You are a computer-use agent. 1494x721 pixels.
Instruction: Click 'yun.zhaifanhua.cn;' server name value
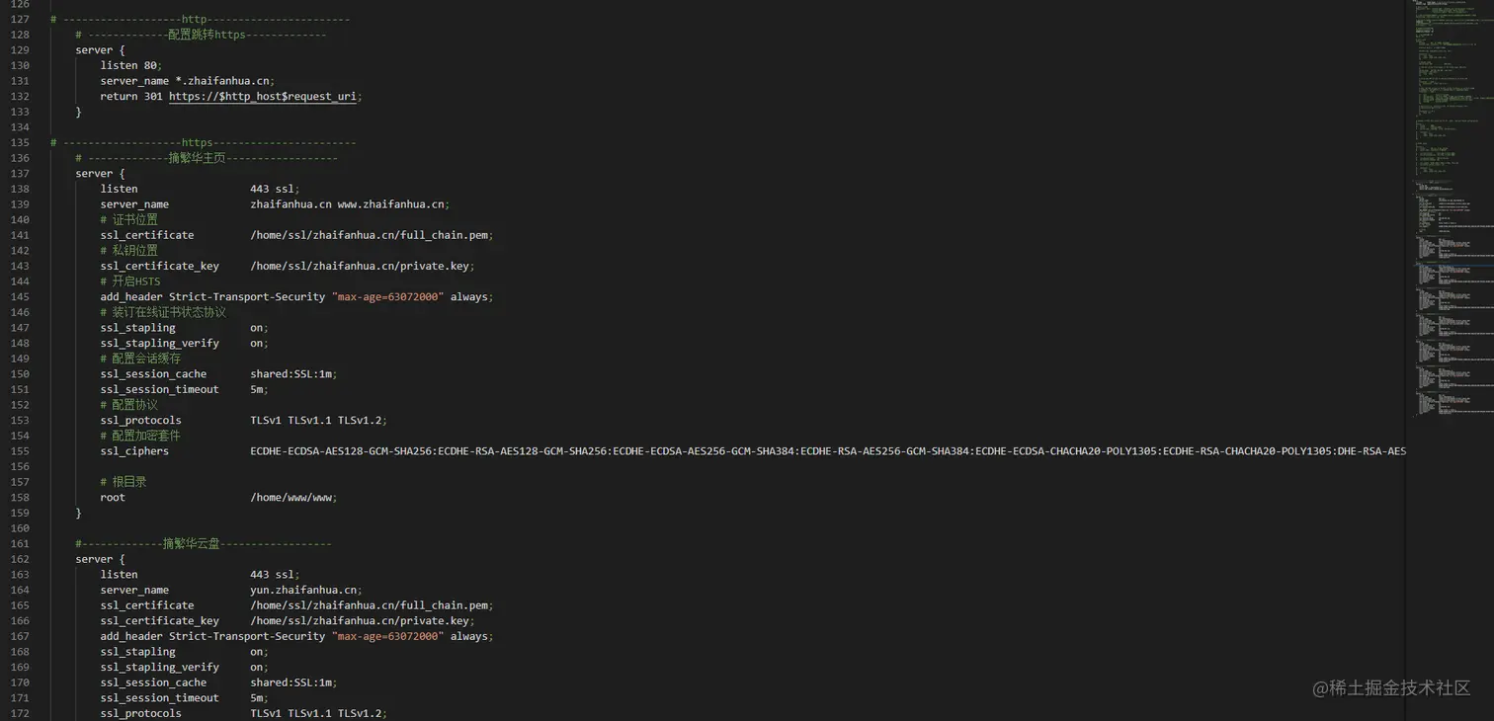point(306,591)
